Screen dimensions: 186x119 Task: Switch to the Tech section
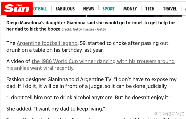tap(150, 9)
